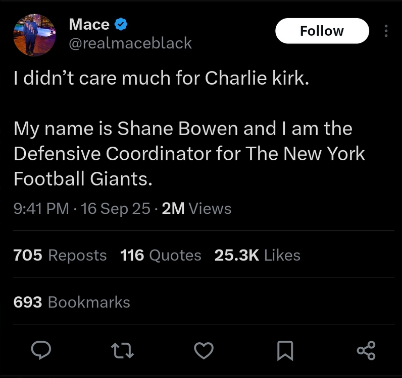The image size is (402, 378).
Task: Bookmark this post using the bookmark icon
Action: pos(285,350)
